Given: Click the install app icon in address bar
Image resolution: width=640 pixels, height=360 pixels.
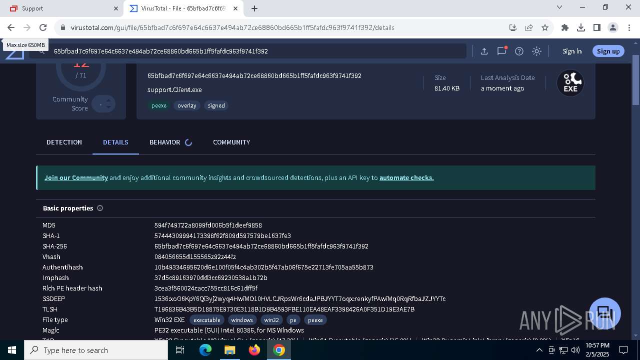Looking at the screenshot, I should point(513,27).
